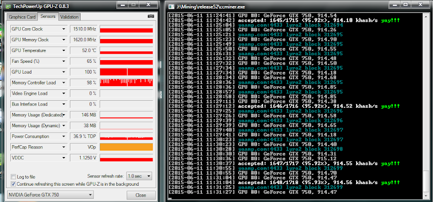Click the GeForce GTX 750, 915.12 line

click(x=252, y=159)
